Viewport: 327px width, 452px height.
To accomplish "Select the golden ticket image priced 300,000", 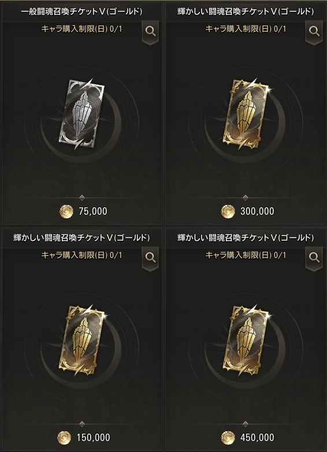I will tap(246, 114).
